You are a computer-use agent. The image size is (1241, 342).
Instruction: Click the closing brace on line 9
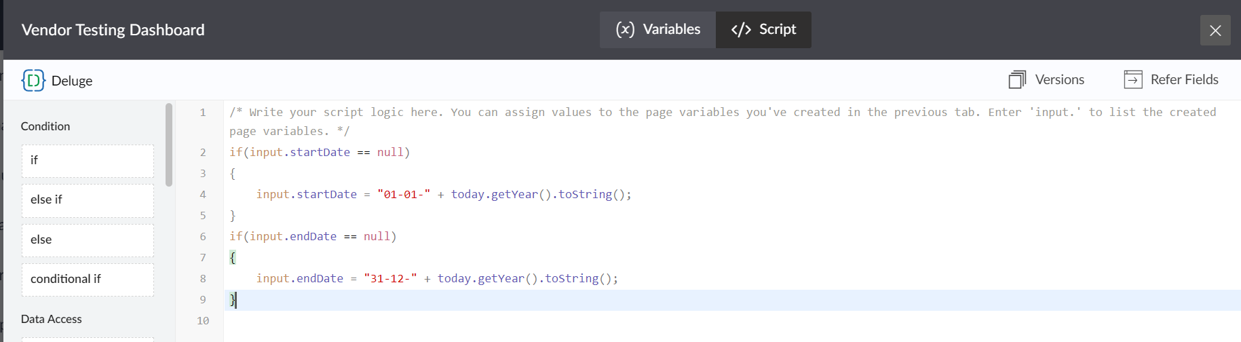[x=233, y=299]
